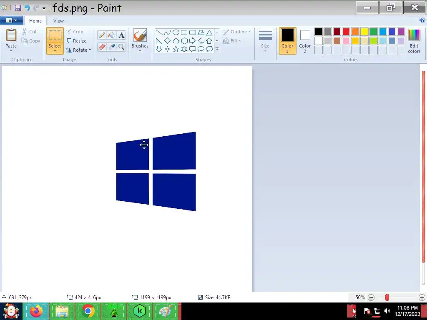Click Edit colors button
The width and height of the screenshot is (427, 320).
click(414, 41)
